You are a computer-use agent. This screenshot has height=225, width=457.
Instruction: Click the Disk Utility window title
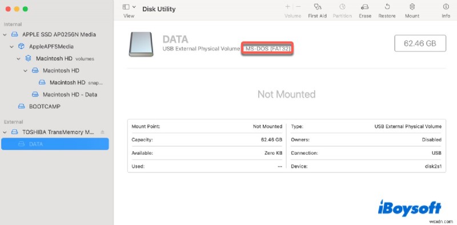click(159, 9)
